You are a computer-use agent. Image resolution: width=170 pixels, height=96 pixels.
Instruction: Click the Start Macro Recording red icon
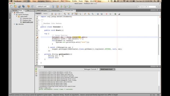[107, 14]
